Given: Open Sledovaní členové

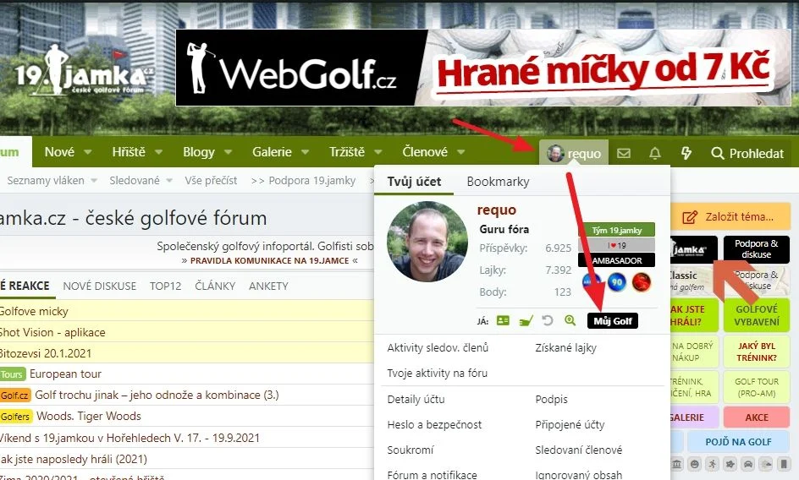Looking at the screenshot, I should click(x=578, y=450).
